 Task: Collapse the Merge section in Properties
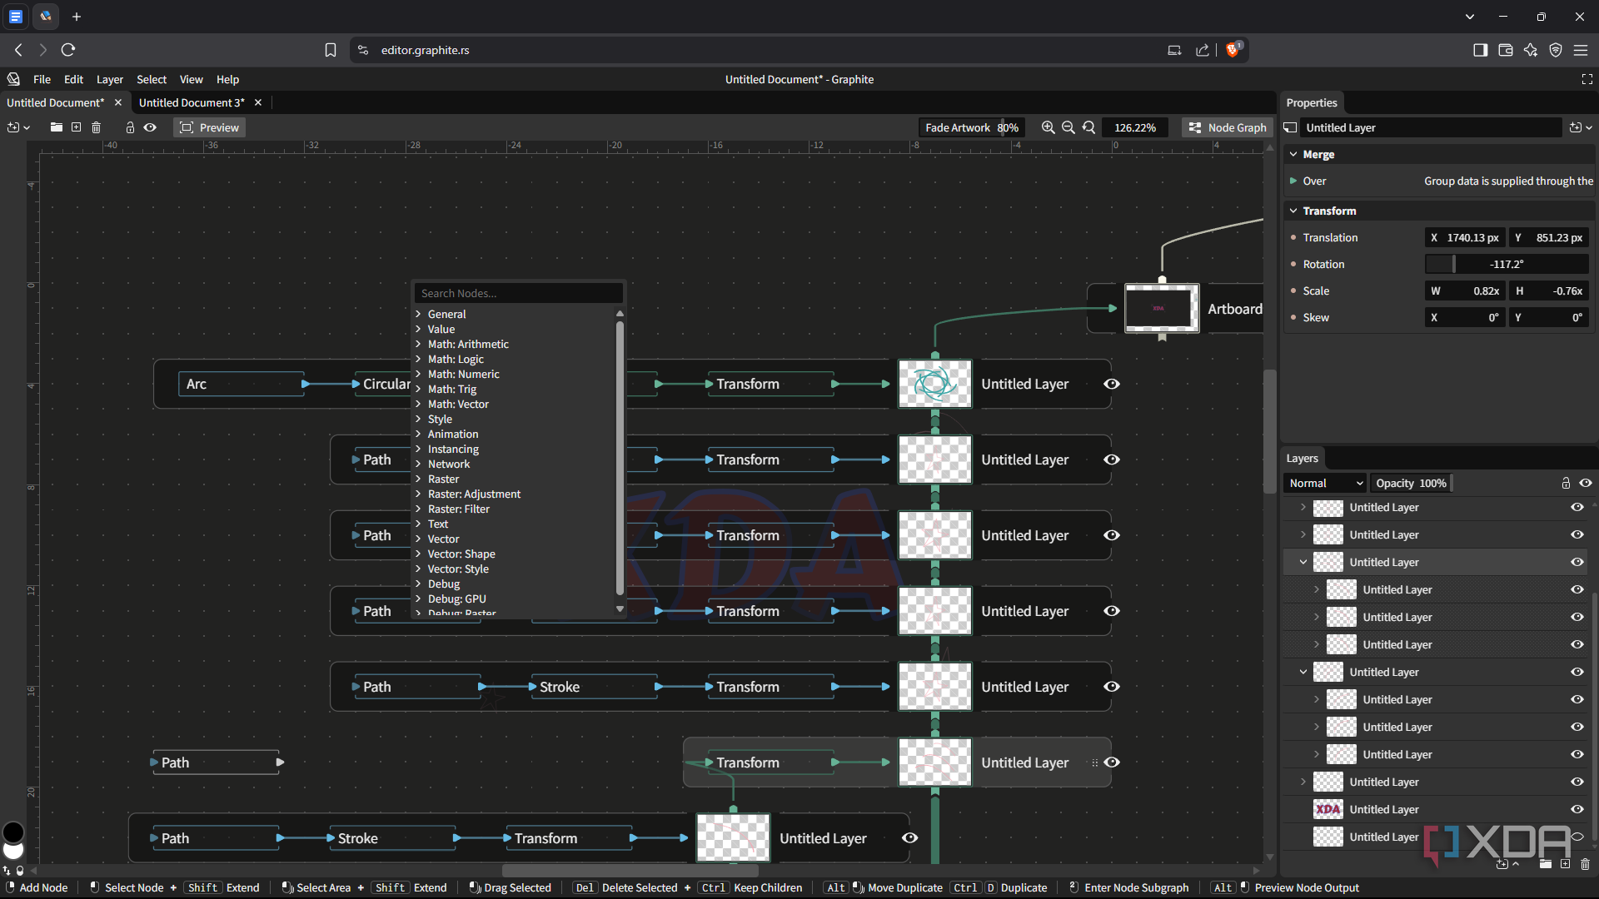point(1293,154)
